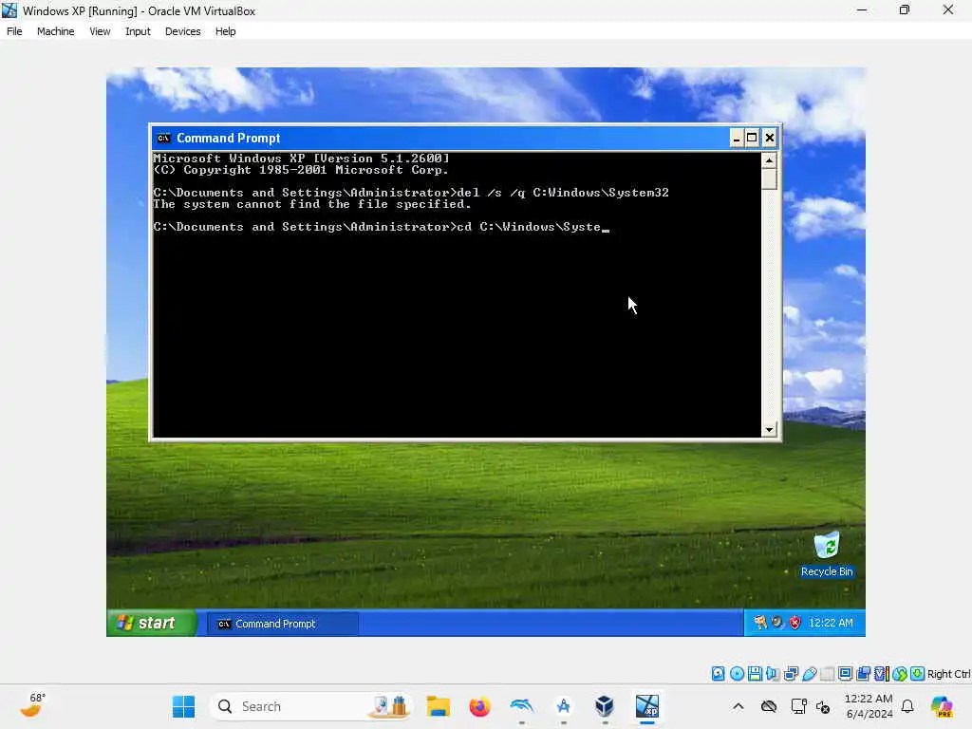Click the host muted volume tray icon
The height and width of the screenshot is (729, 972).
(823, 706)
